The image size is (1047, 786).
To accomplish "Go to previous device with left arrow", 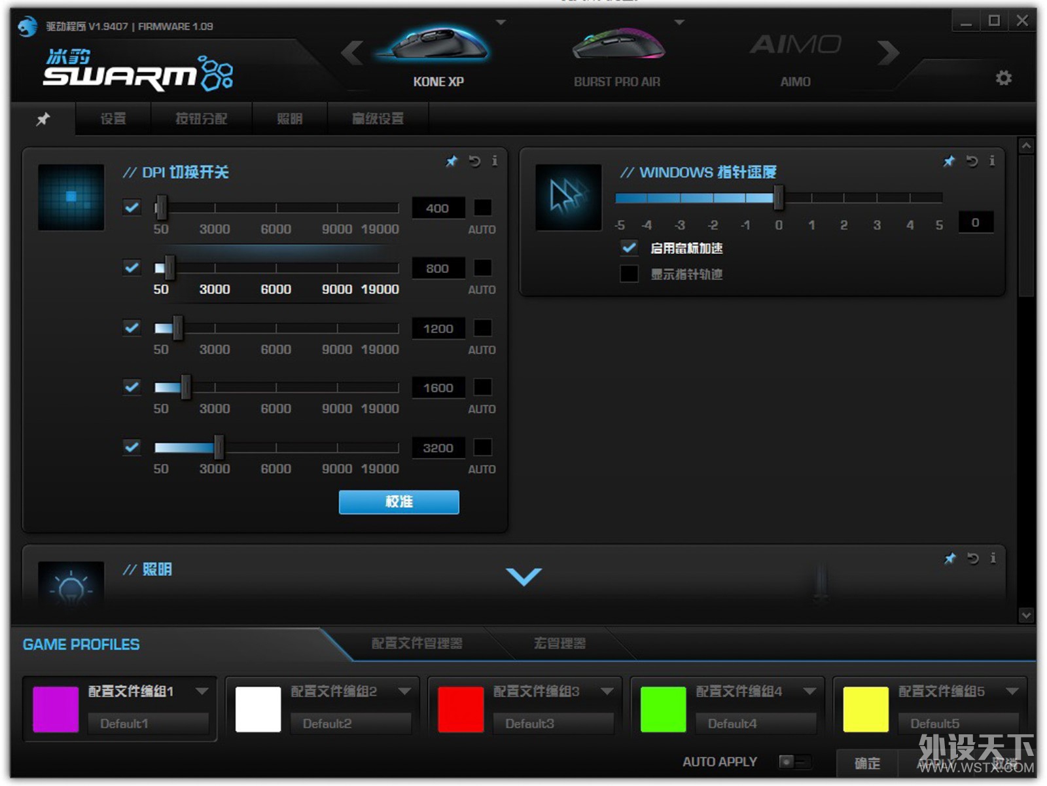I will point(352,52).
